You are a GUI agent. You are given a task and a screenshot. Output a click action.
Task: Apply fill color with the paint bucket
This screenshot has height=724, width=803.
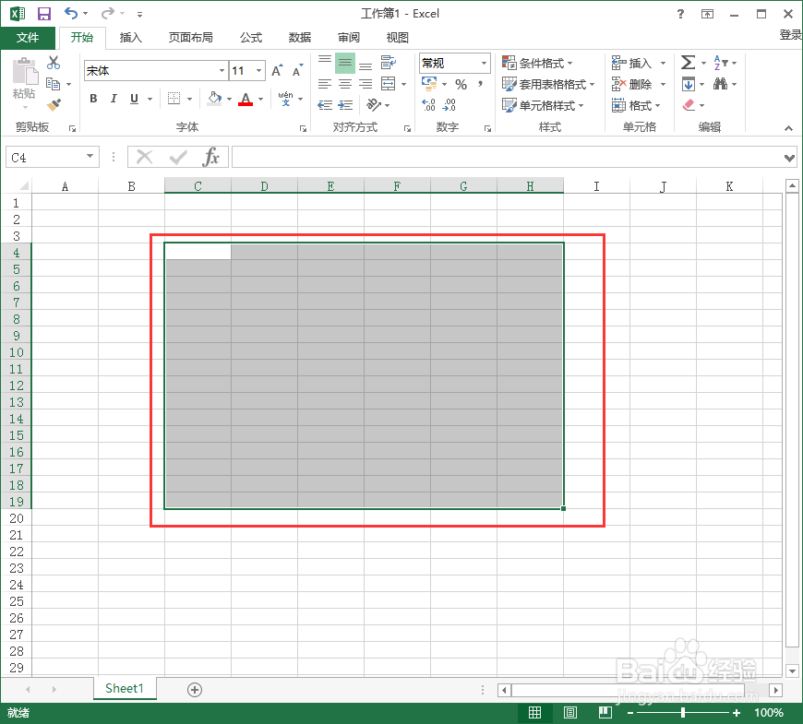pyautogui.click(x=215, y=99)
